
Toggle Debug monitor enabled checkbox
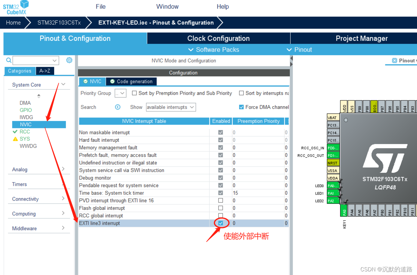[x=221, y=178]
